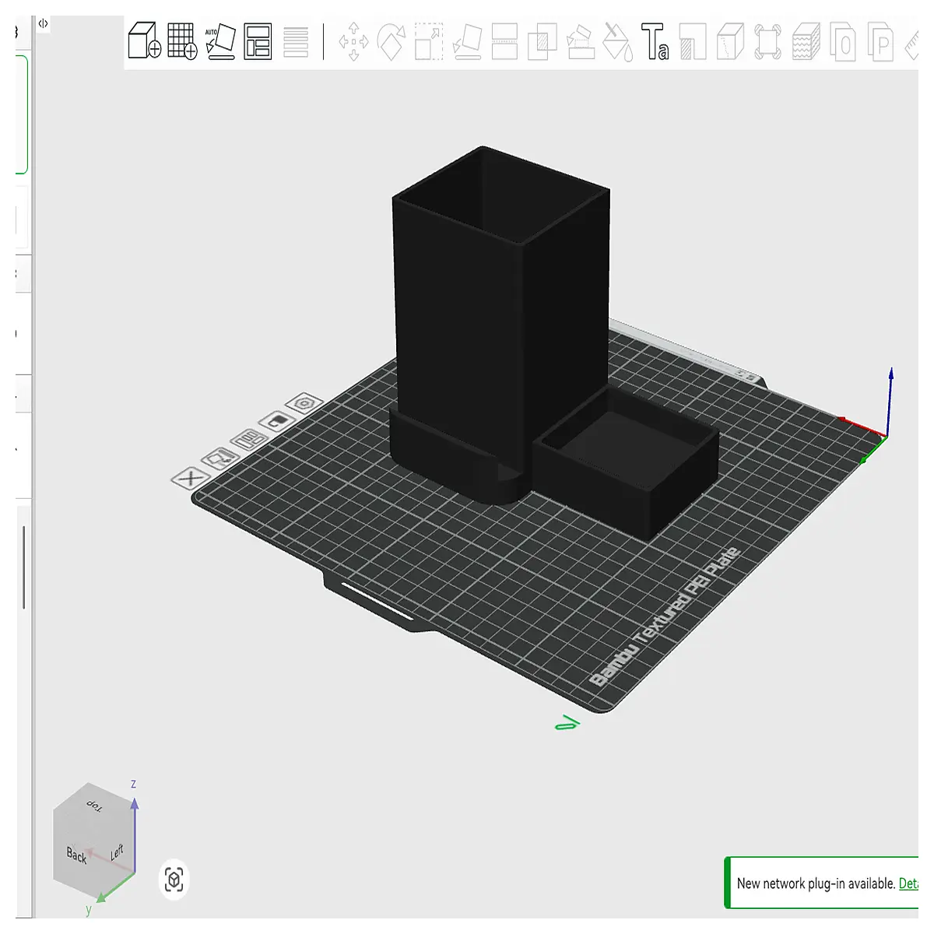
Task: Snap view to Left on view cube
Action: click(x=117, y=852)
